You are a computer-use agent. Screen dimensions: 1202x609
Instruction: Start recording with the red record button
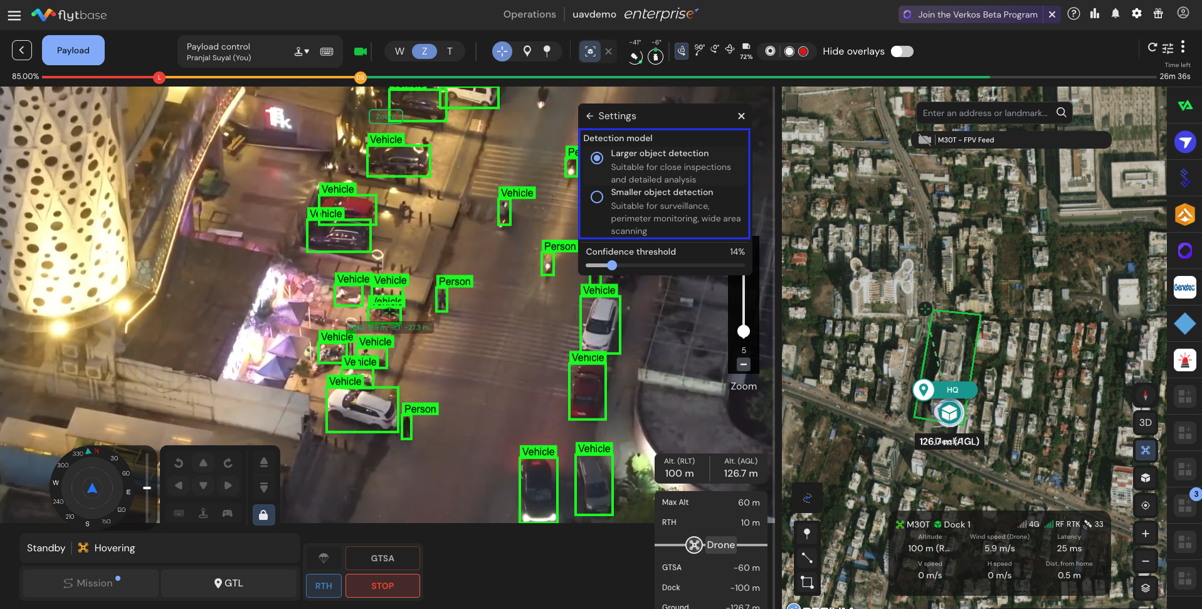point(803,51)
